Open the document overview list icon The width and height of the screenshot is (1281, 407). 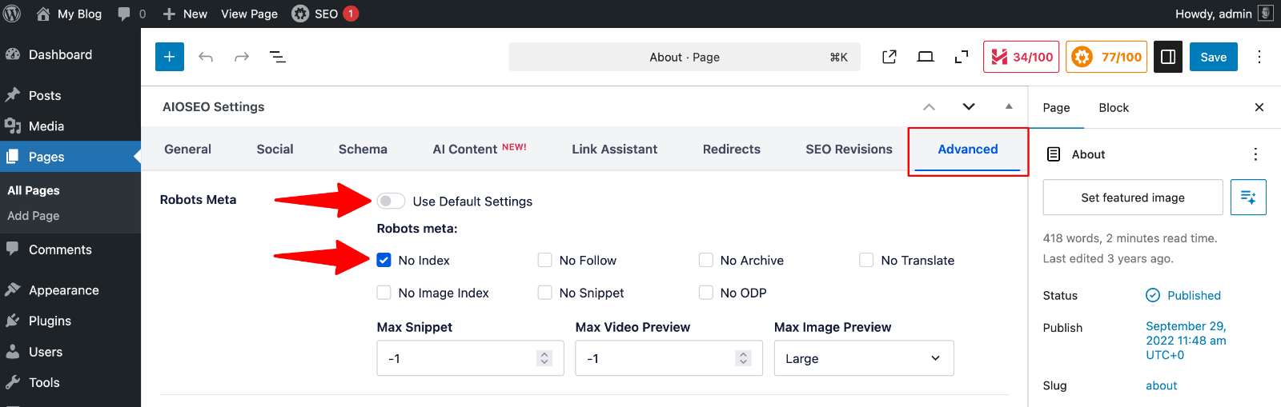tap(278, 57)
